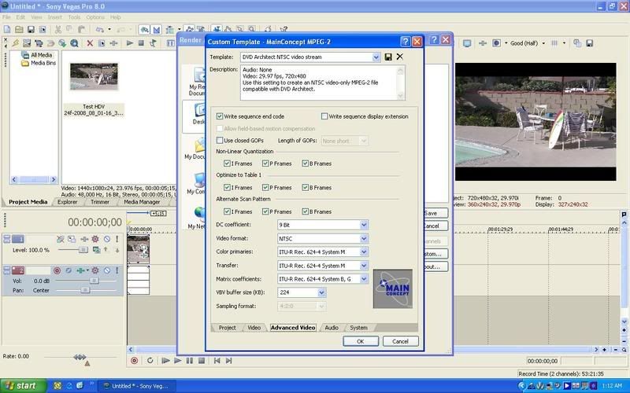Screen dimensions: 630x393
Task: Start preview in Project Media toolbar
Action: tap(129, 43)
